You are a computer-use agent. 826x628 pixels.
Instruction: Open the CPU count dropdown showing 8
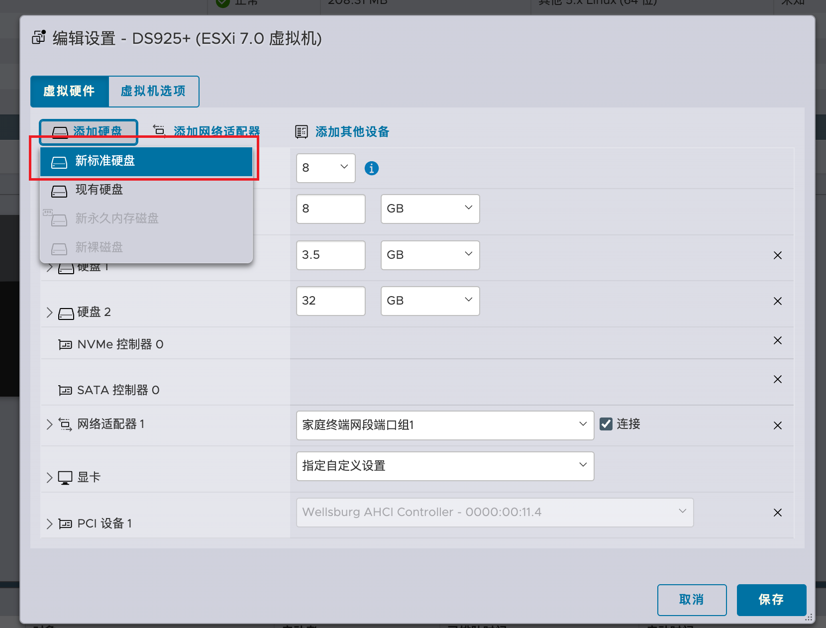click(325, 168)
